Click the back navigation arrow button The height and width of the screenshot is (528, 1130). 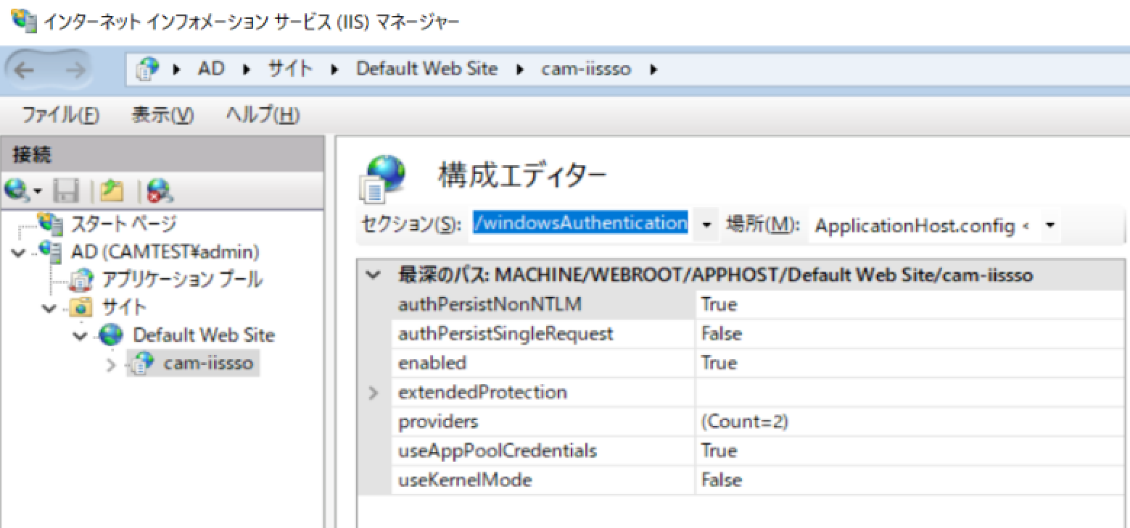click(24, 70)
